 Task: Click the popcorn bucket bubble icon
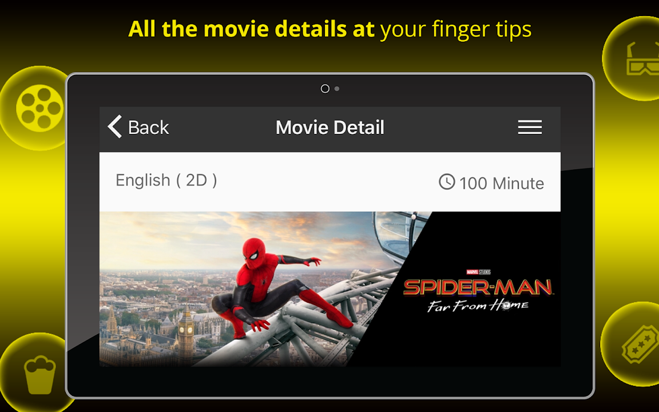pyautogui.click(x=39, y=375)
